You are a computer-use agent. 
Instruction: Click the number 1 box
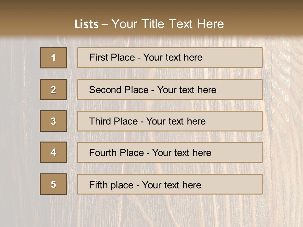(54, 58)
